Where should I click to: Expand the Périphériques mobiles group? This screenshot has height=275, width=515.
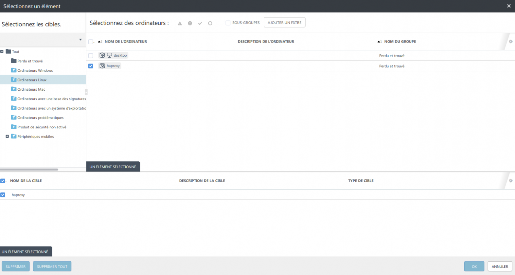(7, 137)
